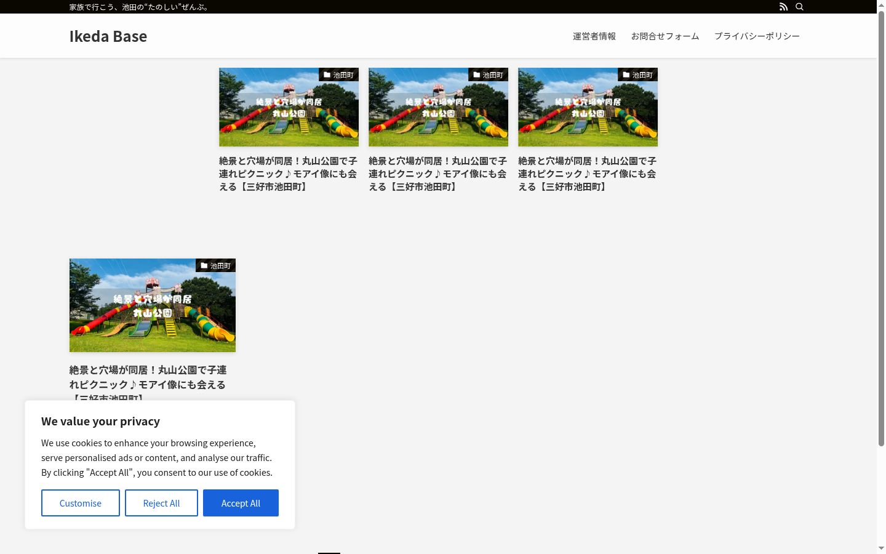This screenshot has width=886, height=554.
Task: Click the scrollbar up arrow
Action: (x=881, y=5)
